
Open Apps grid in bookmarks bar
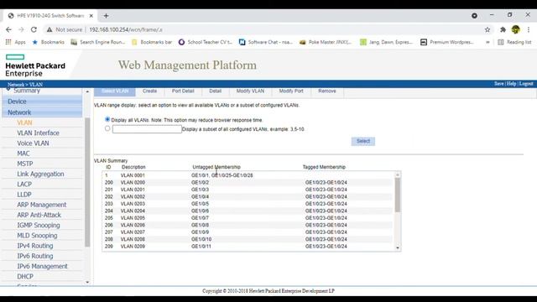15,42
